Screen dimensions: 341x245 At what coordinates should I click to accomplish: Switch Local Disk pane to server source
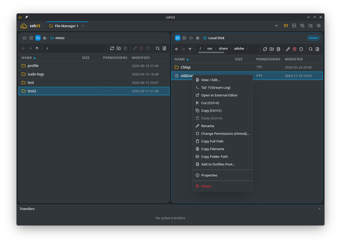coord(184,38)
